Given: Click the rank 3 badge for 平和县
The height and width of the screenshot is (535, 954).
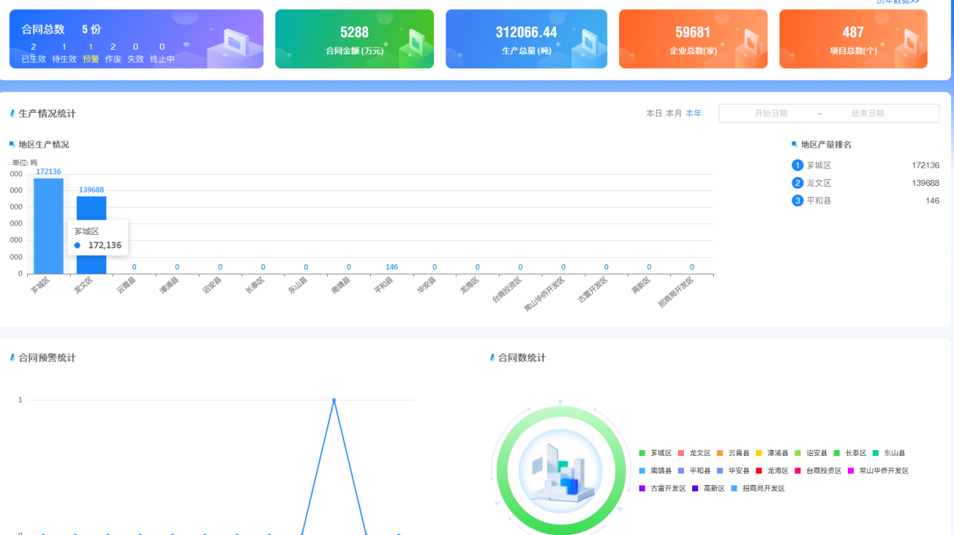Looking at the screenshot, I should (x=798, y=201).
